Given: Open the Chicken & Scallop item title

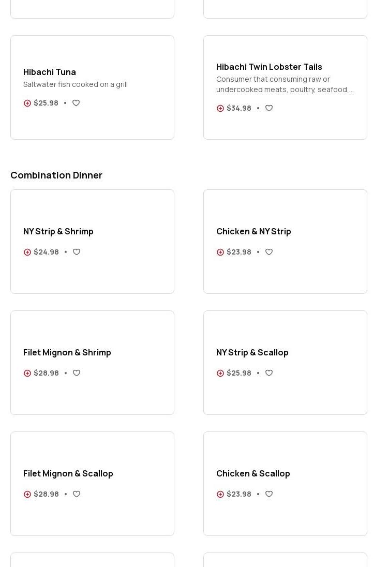Looking at the screenshot, I should pyautogui.click(x=253, y=473).
